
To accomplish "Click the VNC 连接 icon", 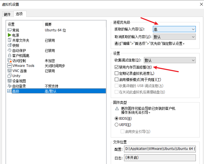I will tap(10, 71).
